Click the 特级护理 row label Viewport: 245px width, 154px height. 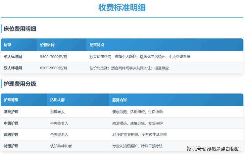[11, 146]
